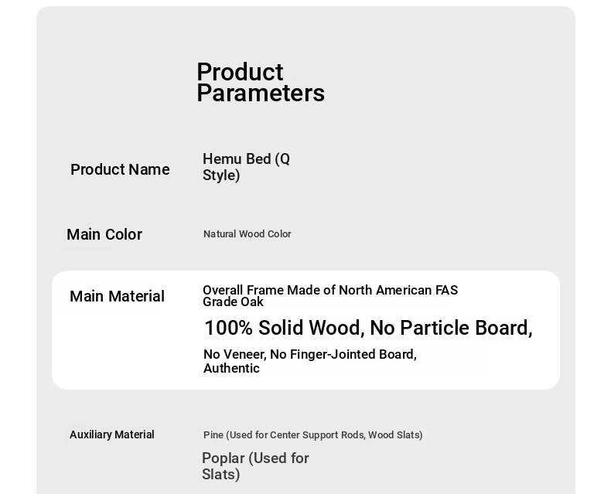Select the Product Name label
Image resolution: width=611 pixels, height=494 pixels.
pyautogui.click(x=120, y=169)
